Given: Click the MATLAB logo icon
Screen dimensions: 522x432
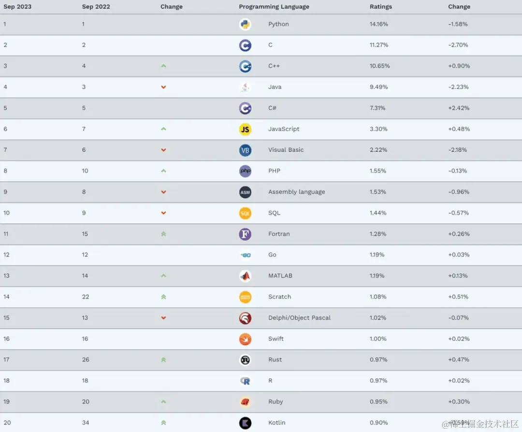Looking at the screenshot, I should tap(245, 276).
